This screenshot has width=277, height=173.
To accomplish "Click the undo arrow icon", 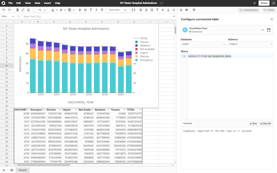I will coord(4,10).
